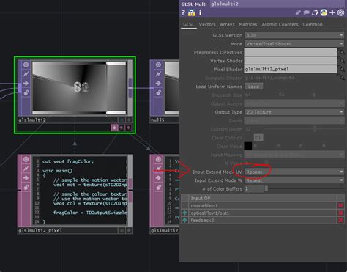
Task: Click the Vertex Shader input field
Action: [291, 60]
